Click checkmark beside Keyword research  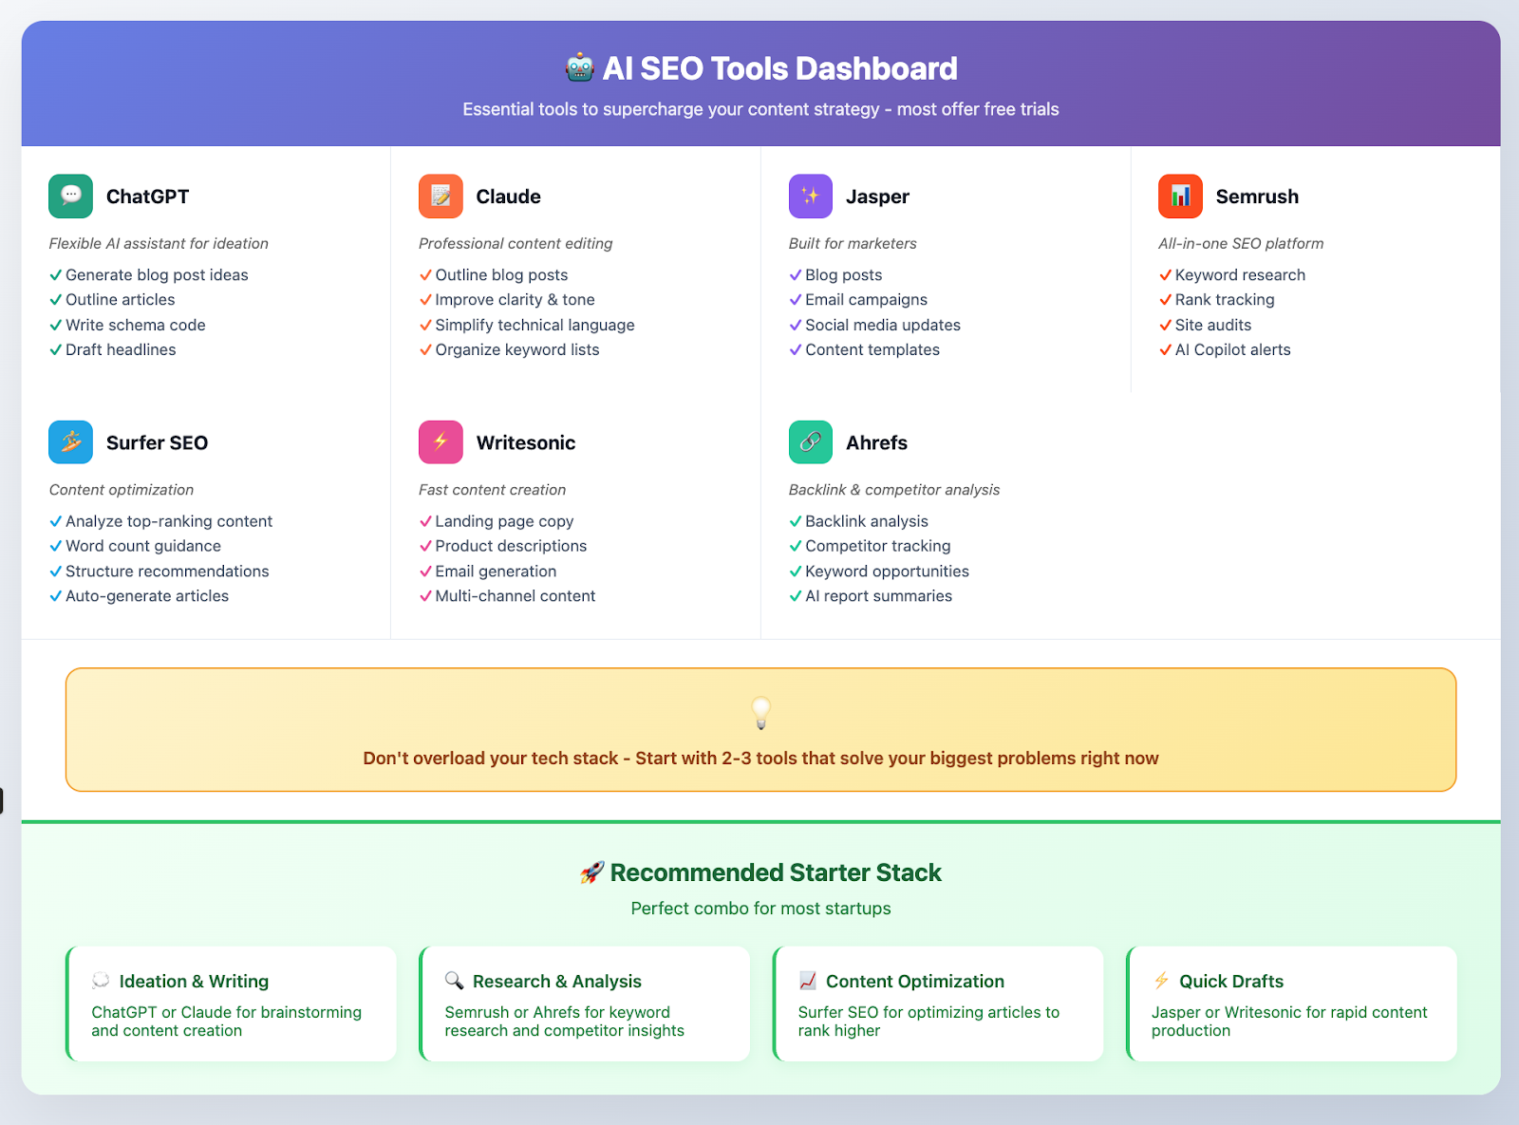1165,275
